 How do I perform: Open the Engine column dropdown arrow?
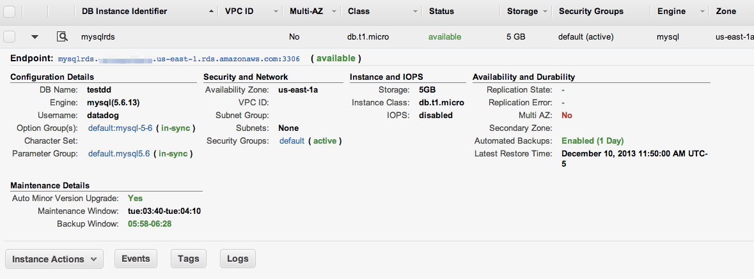[x=703, y=11]
